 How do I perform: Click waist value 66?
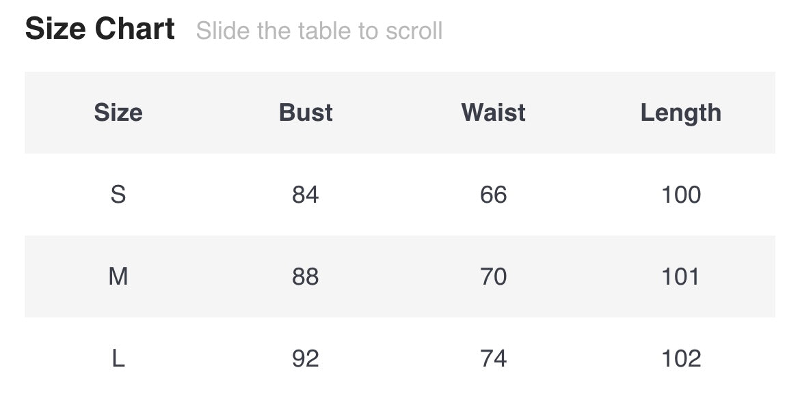coord(493,195)
